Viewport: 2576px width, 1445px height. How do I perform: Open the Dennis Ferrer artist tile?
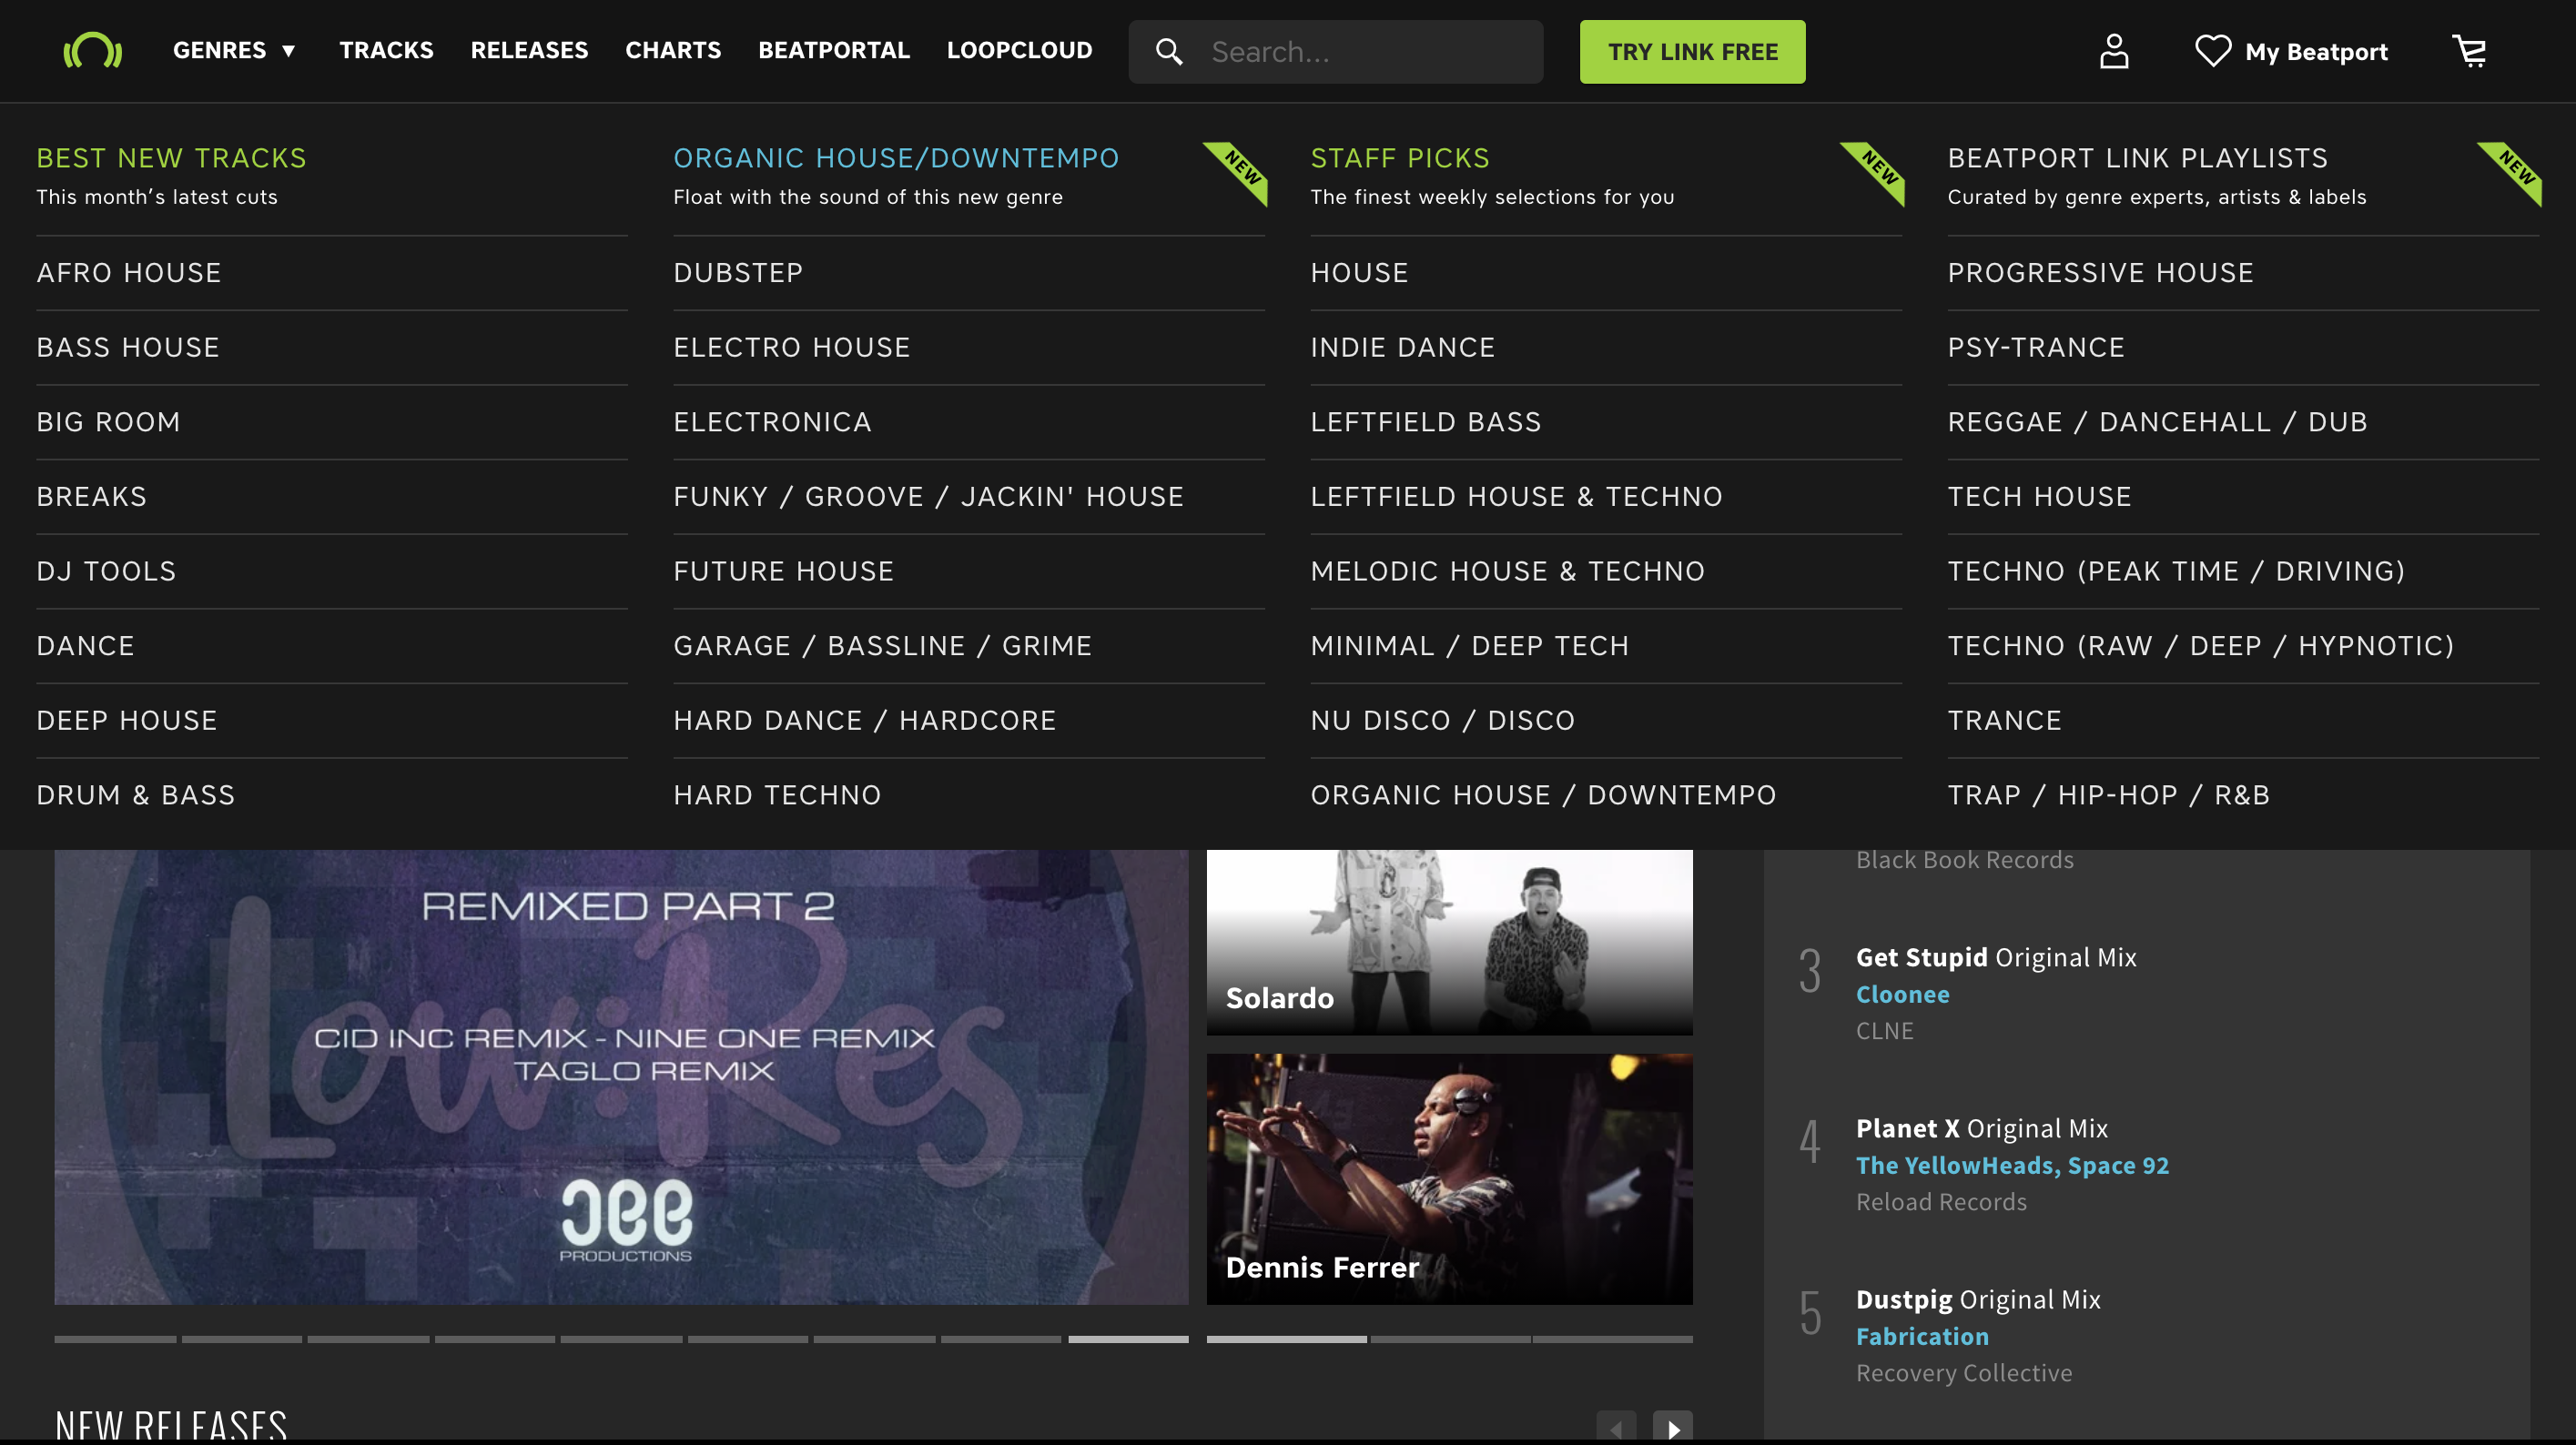pos(1449,1179)
